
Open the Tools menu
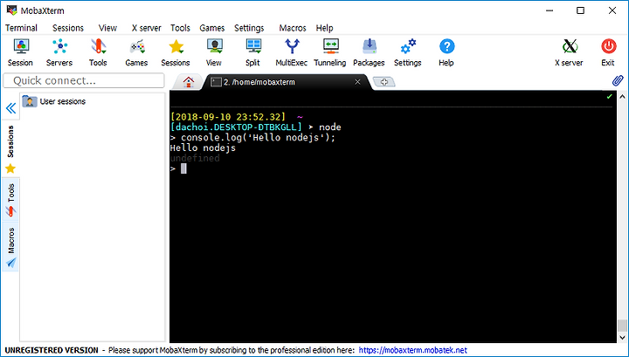click(x=180, y=28)
